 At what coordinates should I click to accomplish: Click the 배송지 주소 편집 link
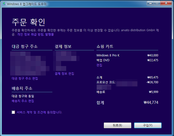(23, 101)
